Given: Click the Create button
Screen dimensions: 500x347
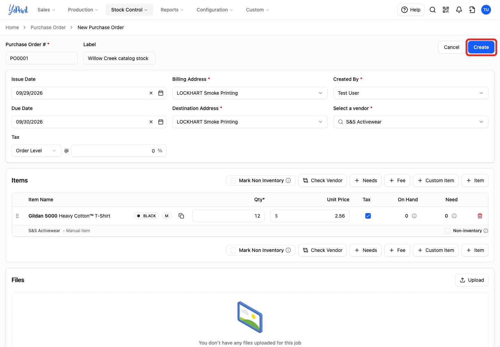Looking at the screenshot, I should click(481, 47).
